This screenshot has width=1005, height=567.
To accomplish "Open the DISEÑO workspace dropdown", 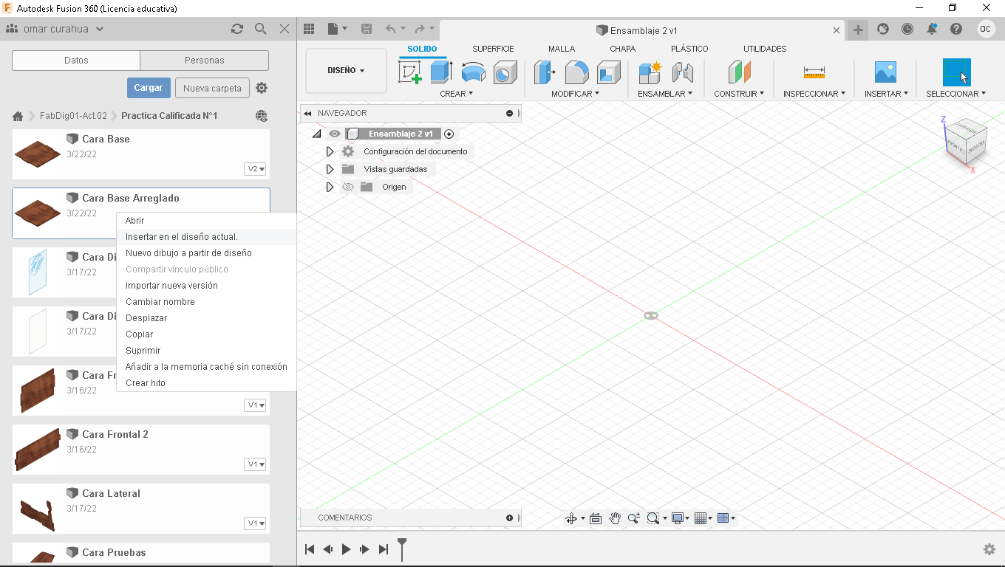I will coord(346,71).
